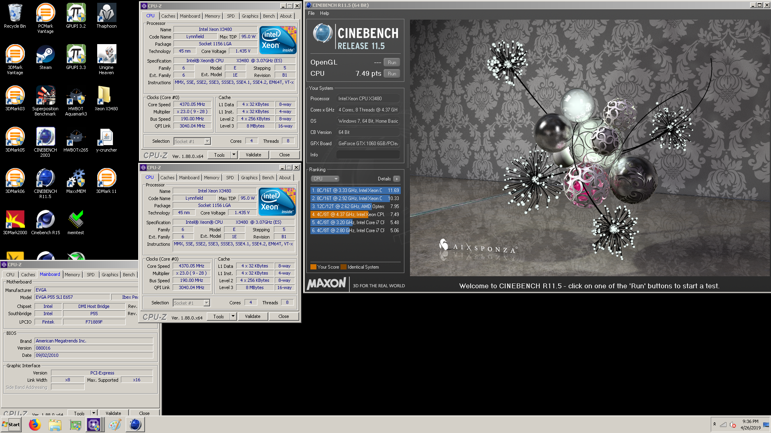Click the network tray icon
Image resolution: width=771 pixels, height=433 pixels.
point(723,425)
